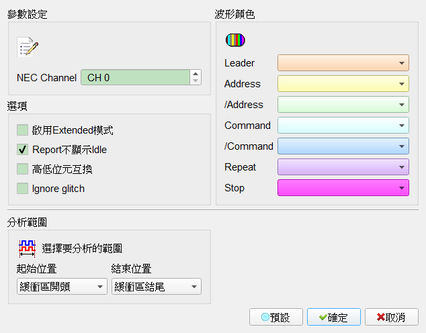Enable the Ignore glitch checkbox
Image resolution: width=426 pixels, height=333 pixels.
23,189
